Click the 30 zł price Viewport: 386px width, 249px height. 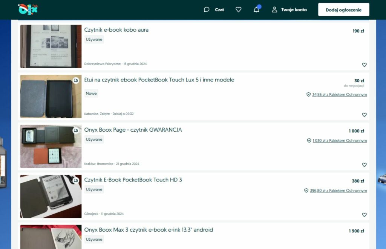359,81
